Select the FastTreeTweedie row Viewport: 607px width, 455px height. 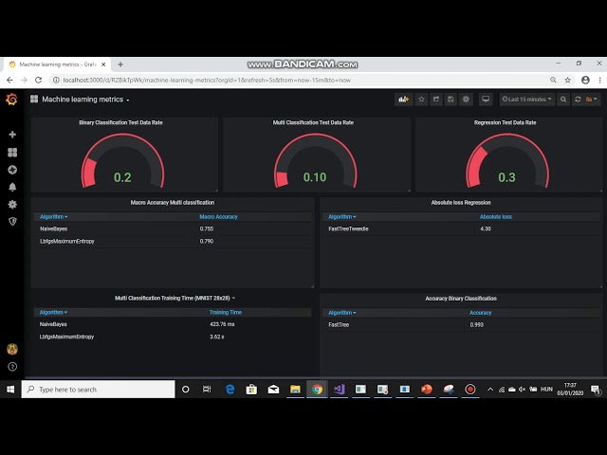coord(461,228)
